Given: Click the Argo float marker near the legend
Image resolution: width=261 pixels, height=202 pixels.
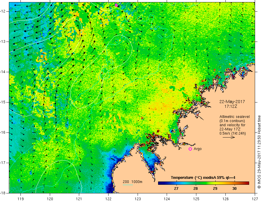Looking at the screenshot, I should [190, 149].
